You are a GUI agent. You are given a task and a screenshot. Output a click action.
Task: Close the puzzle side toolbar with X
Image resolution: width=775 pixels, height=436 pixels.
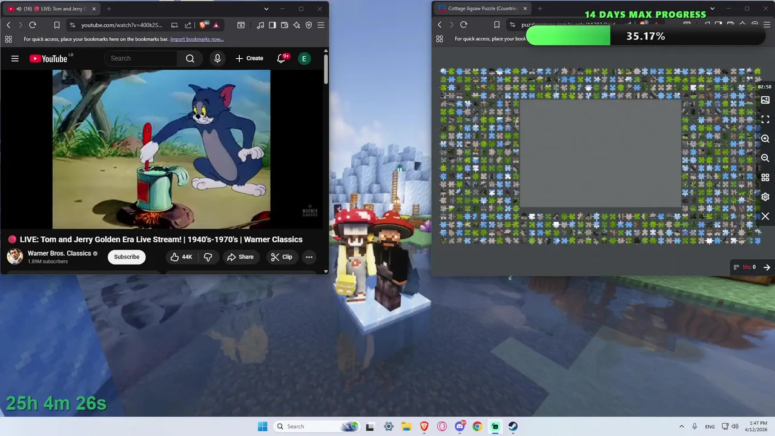click(765, 216)
